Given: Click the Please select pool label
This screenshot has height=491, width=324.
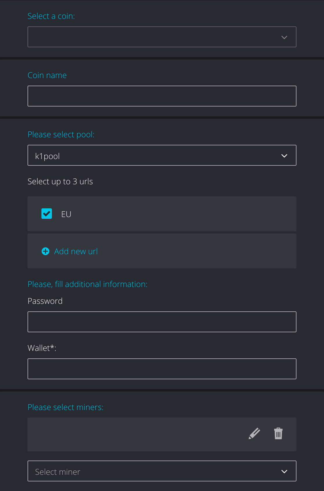Looking at the screenshot, I should tap(61, 134).
